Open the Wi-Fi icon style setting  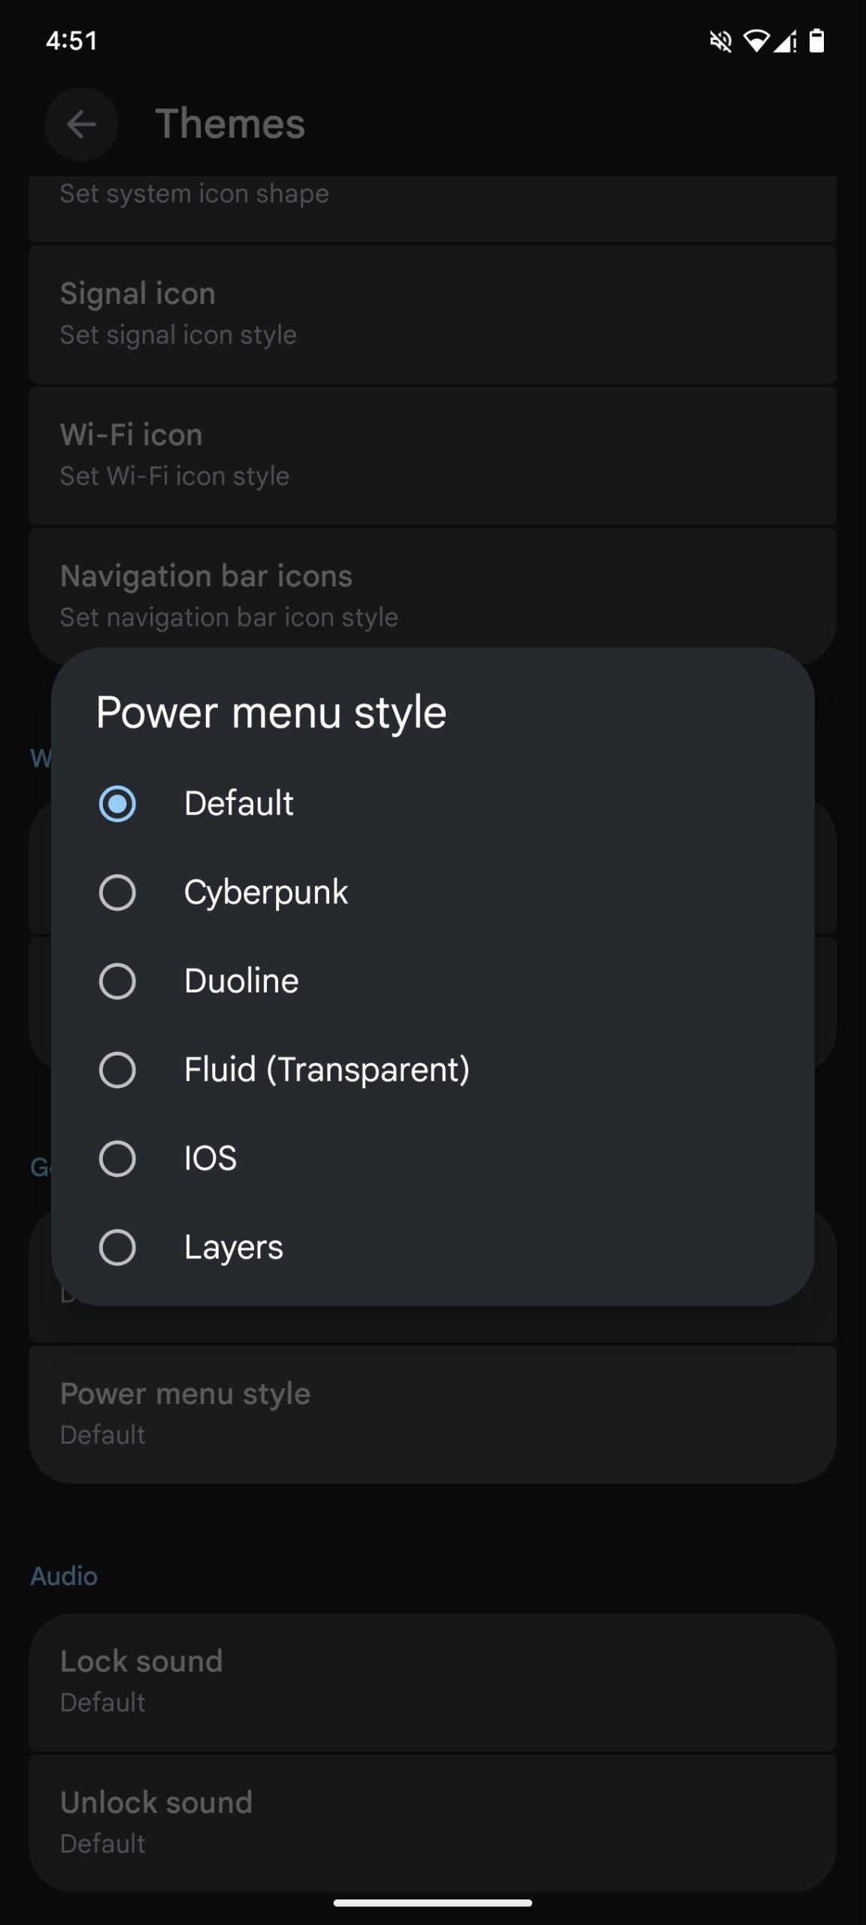click(432, 455)
